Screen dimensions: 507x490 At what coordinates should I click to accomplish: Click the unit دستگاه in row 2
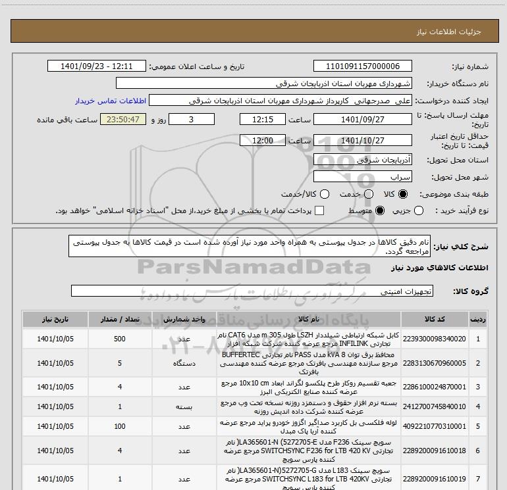[x=184, y=363]
